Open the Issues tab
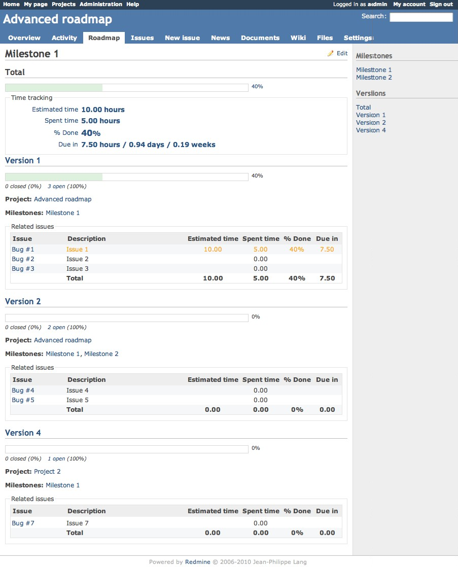 point(142,38)
